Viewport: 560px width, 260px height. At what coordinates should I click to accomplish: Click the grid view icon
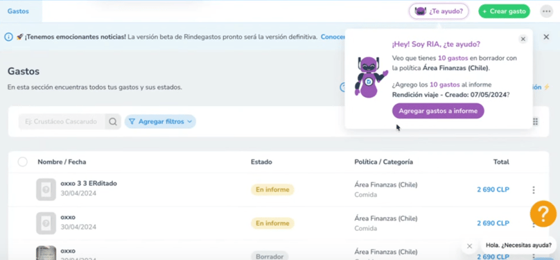click(x=535, y=122)
